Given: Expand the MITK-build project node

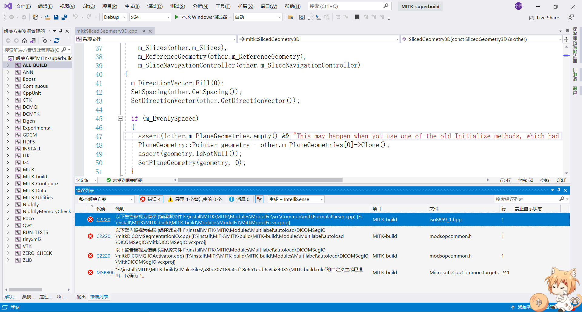Looking at the screenshot, I should click(x=8, y=176).
